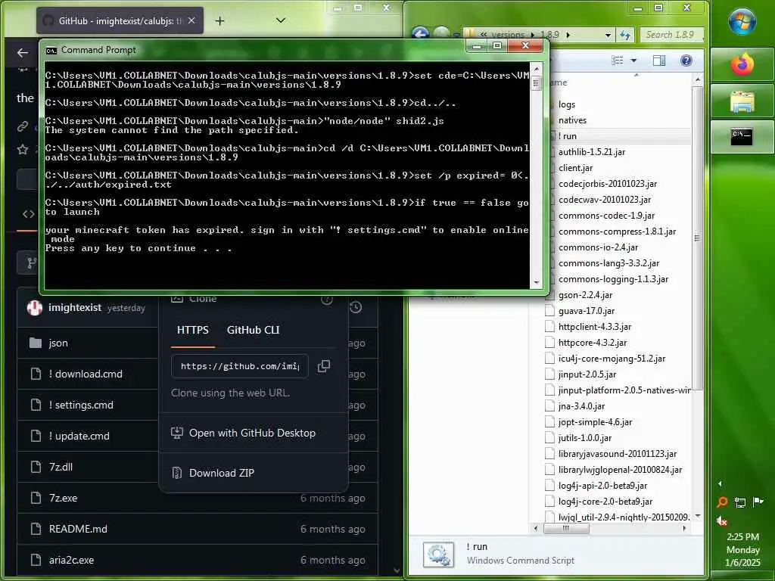Viewport: 775px width, 581px height.
Task: Click the clone URL text field
Action: click(x=240, y=366)
